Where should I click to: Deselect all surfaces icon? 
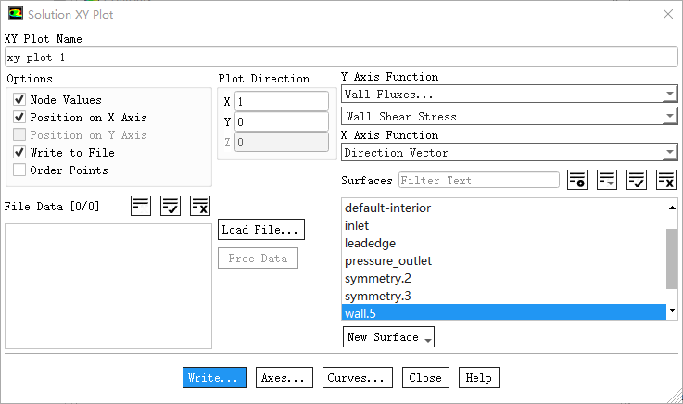click(666, 180)
